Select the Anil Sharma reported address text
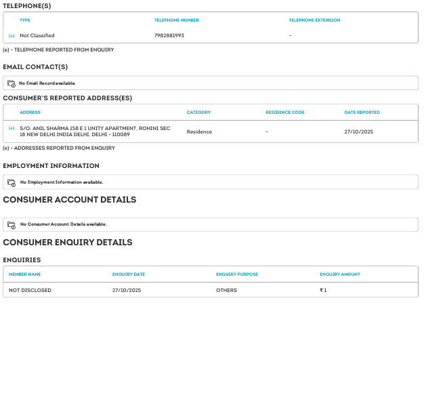The width and height of the screenshot is (428, 393). (95, 131)
